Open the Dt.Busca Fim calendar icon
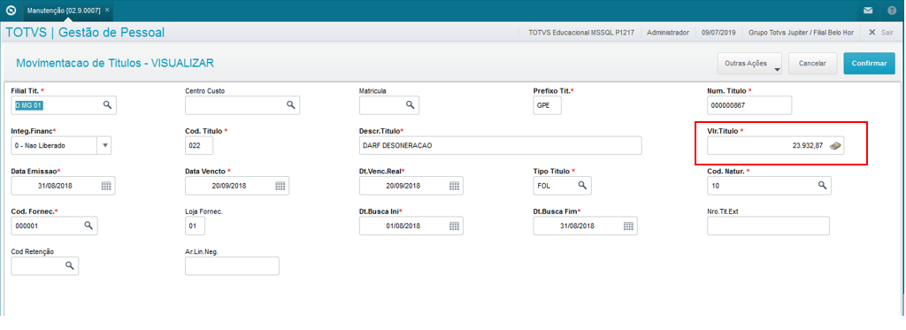Viewport: 906px width, 330px height. (628, 226)
